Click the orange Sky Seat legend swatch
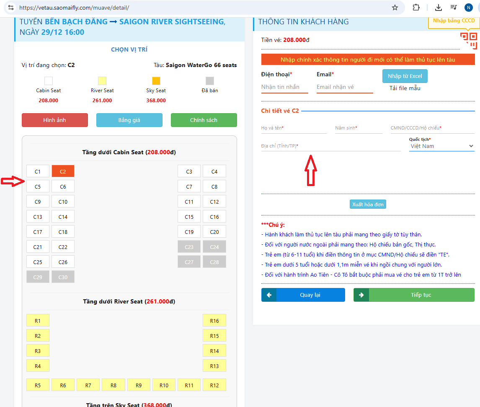 coord(156,81)
